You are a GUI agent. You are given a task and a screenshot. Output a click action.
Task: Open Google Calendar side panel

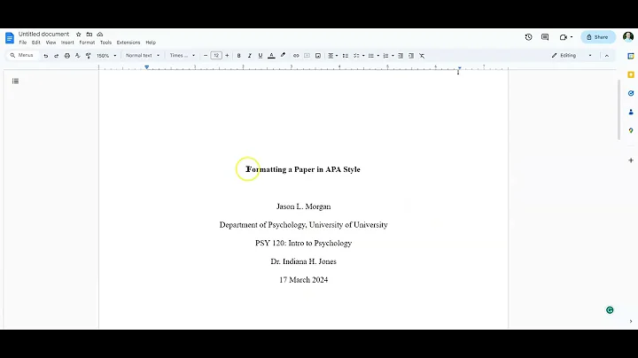[631, 56]
